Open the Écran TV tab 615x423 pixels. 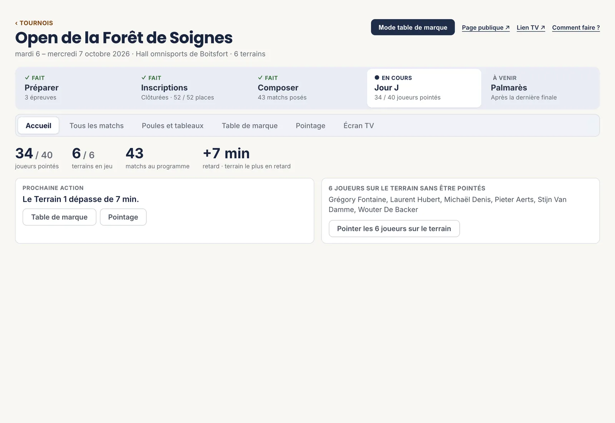coord(359,126)
